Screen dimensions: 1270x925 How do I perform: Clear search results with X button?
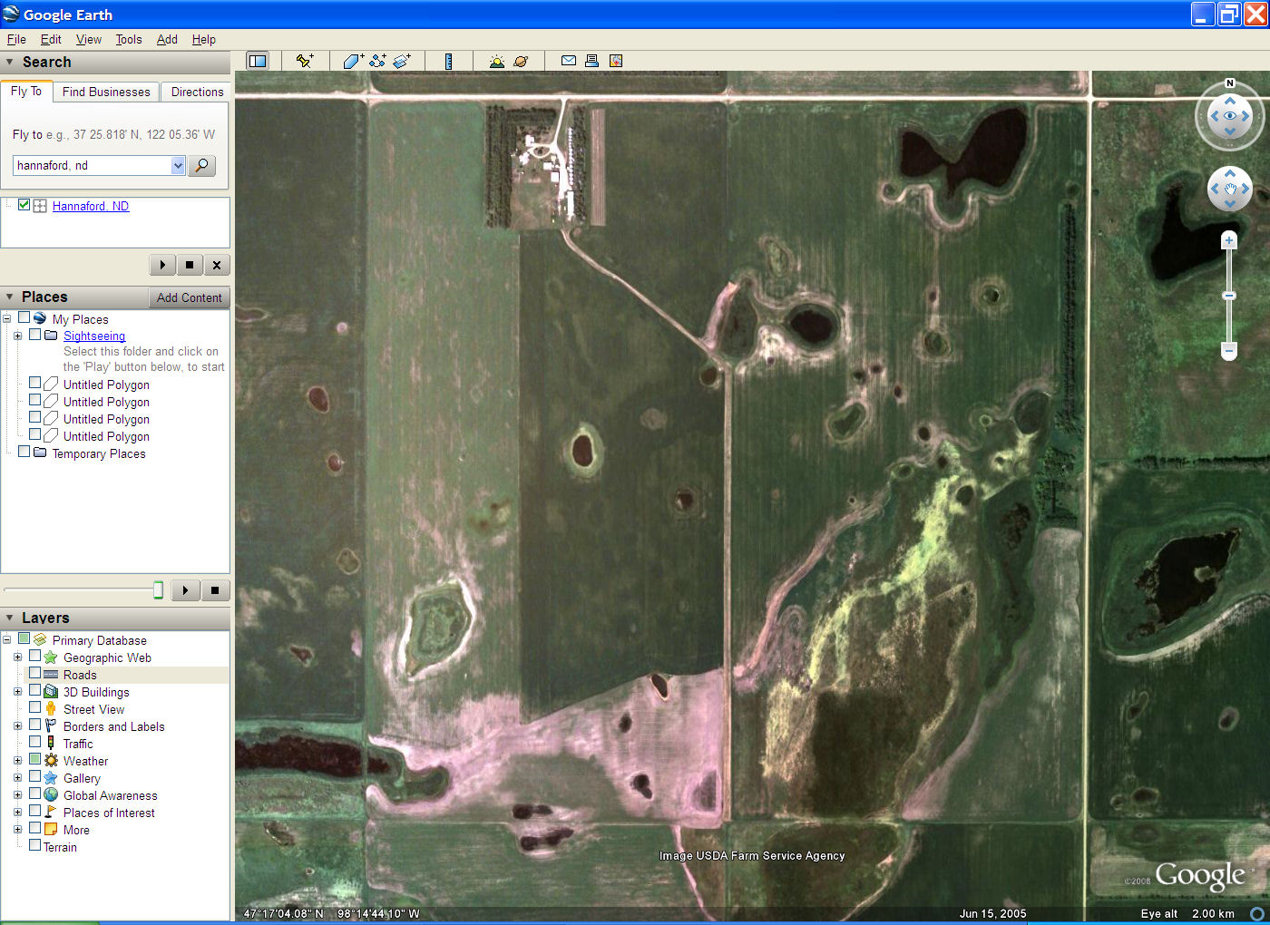point(217,265)
